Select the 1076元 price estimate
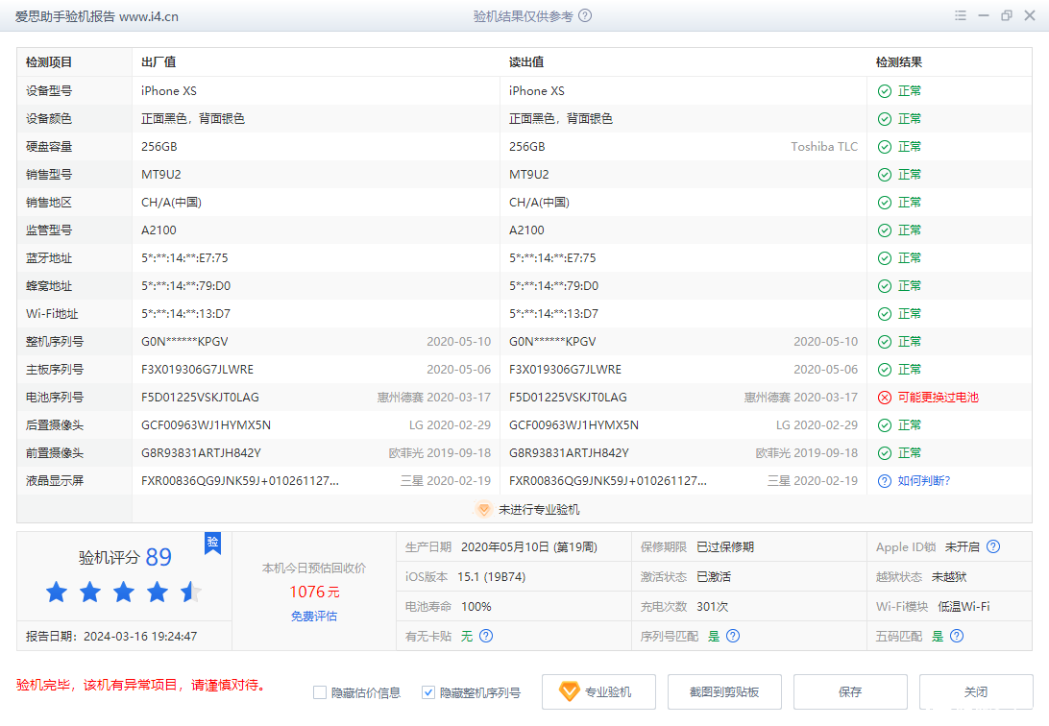 314,592
